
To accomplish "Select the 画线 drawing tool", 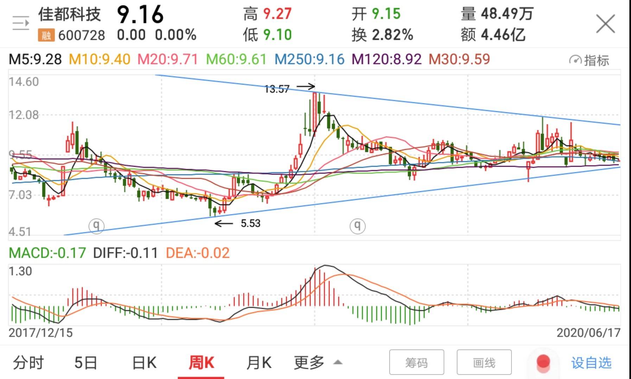I will click(x=484, y=361).
